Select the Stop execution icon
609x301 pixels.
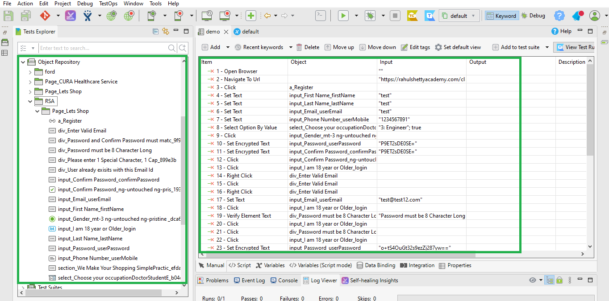pyautogui.click(x=395, y=15)
